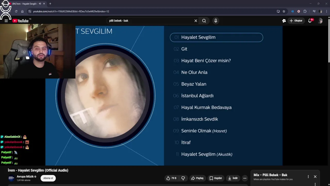Start voice search with the microphone

coord(216,21)
